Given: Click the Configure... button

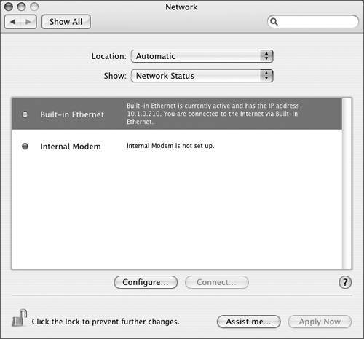Looking at the screenshot, I should [x=146, y=282].
